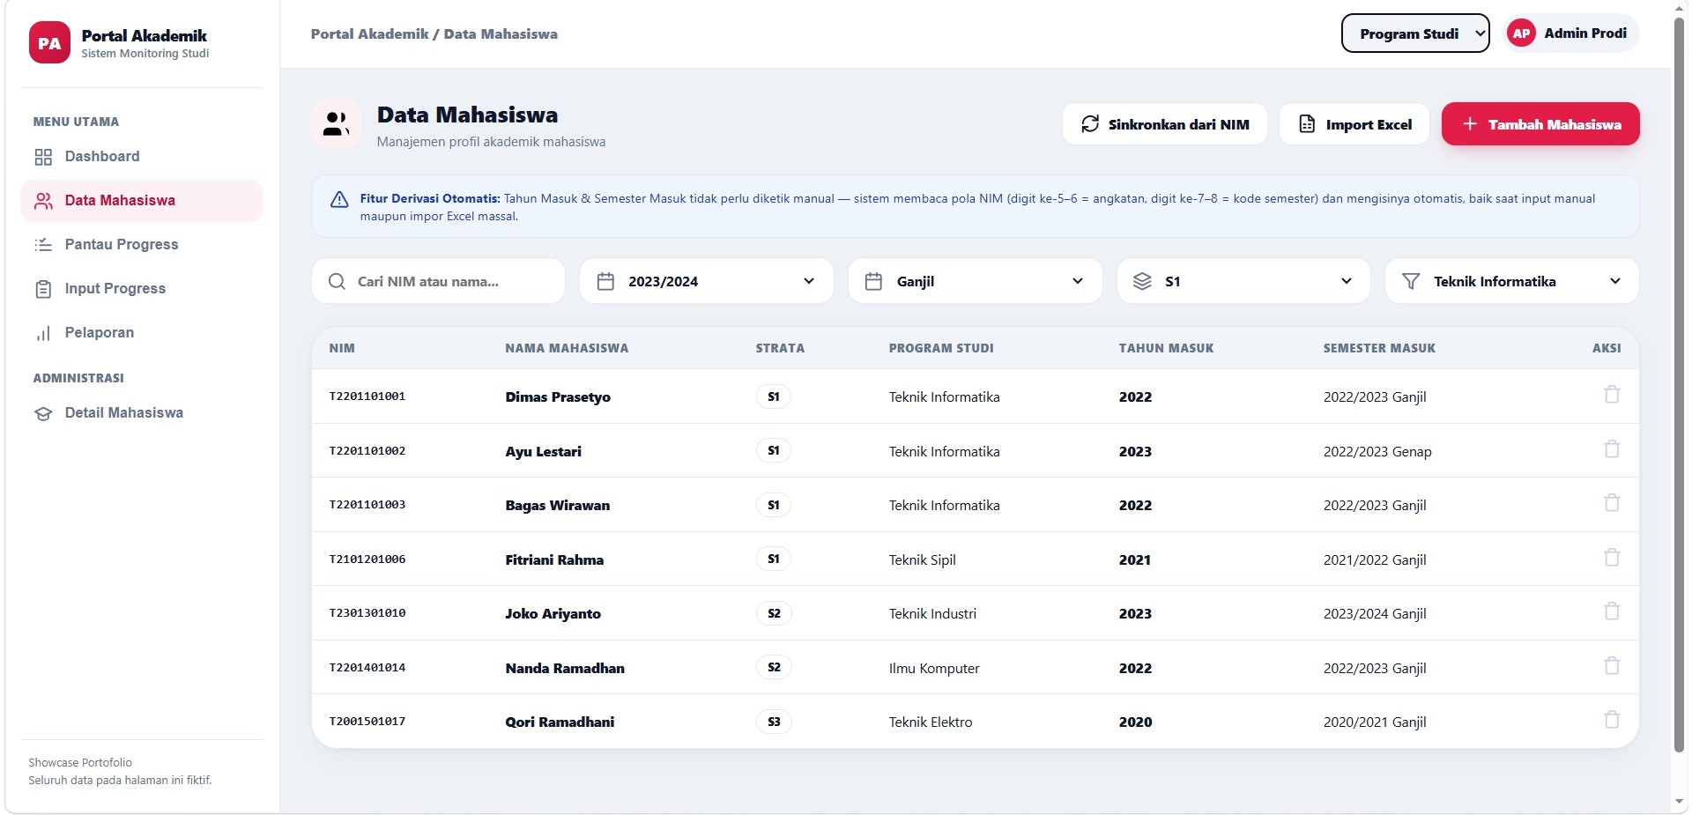Viewport: 1692px width, 815px height.
Task: Delete Joko Ariyanto row via trash icon
Action: [1612, 611]
